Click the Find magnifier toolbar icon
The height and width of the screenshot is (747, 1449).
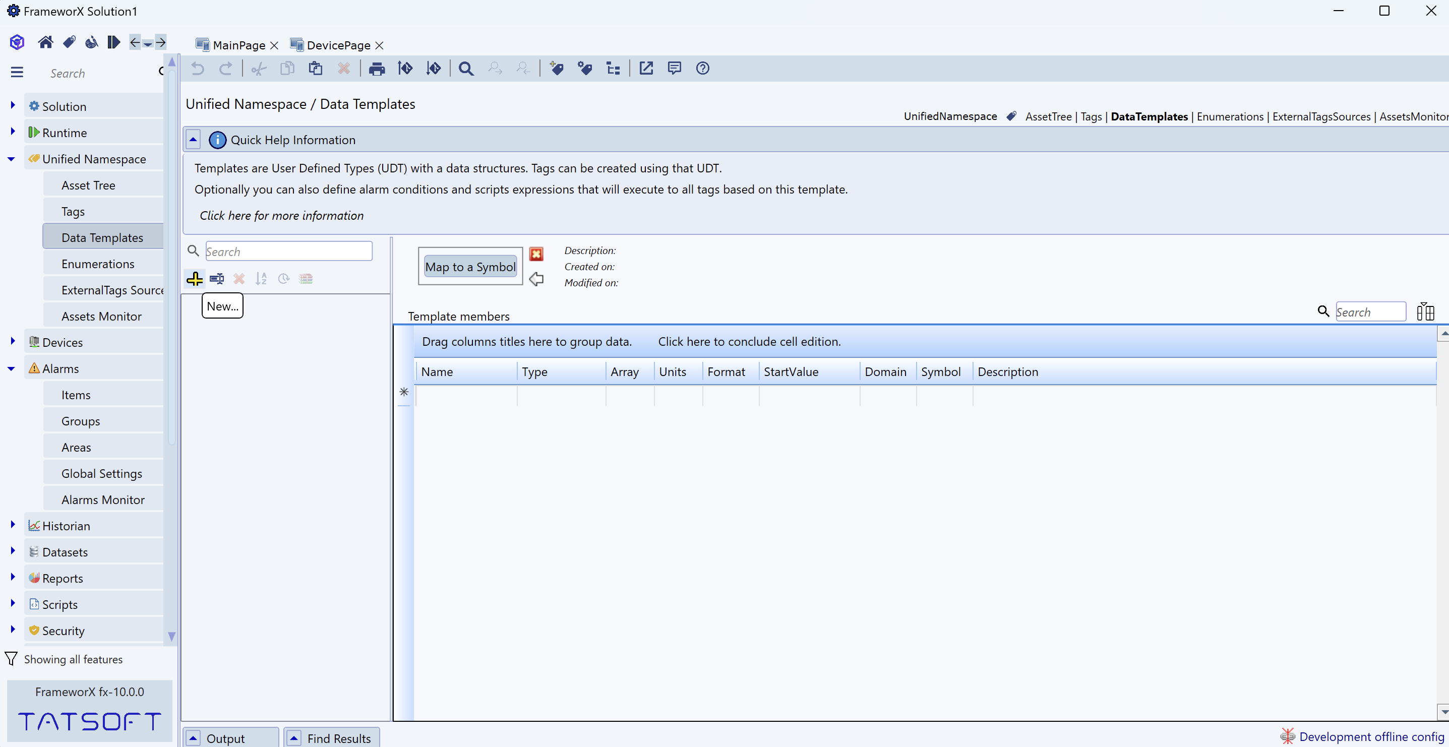(466, 69)
